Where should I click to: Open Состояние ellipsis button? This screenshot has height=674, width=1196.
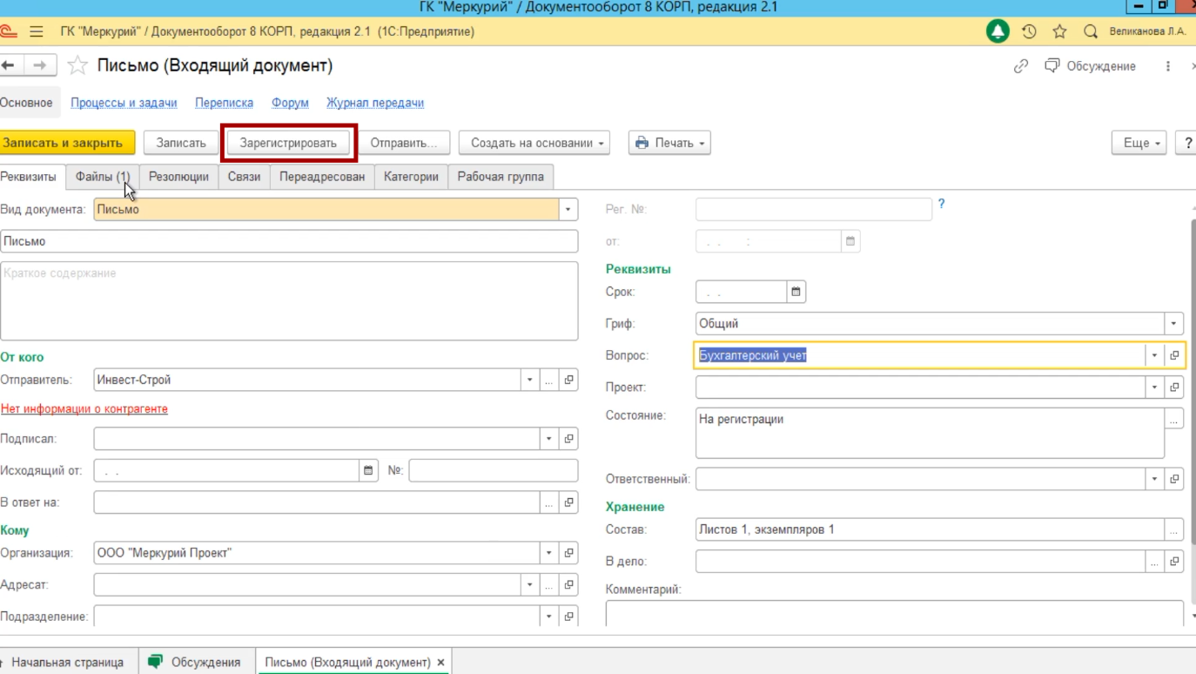1174,419
